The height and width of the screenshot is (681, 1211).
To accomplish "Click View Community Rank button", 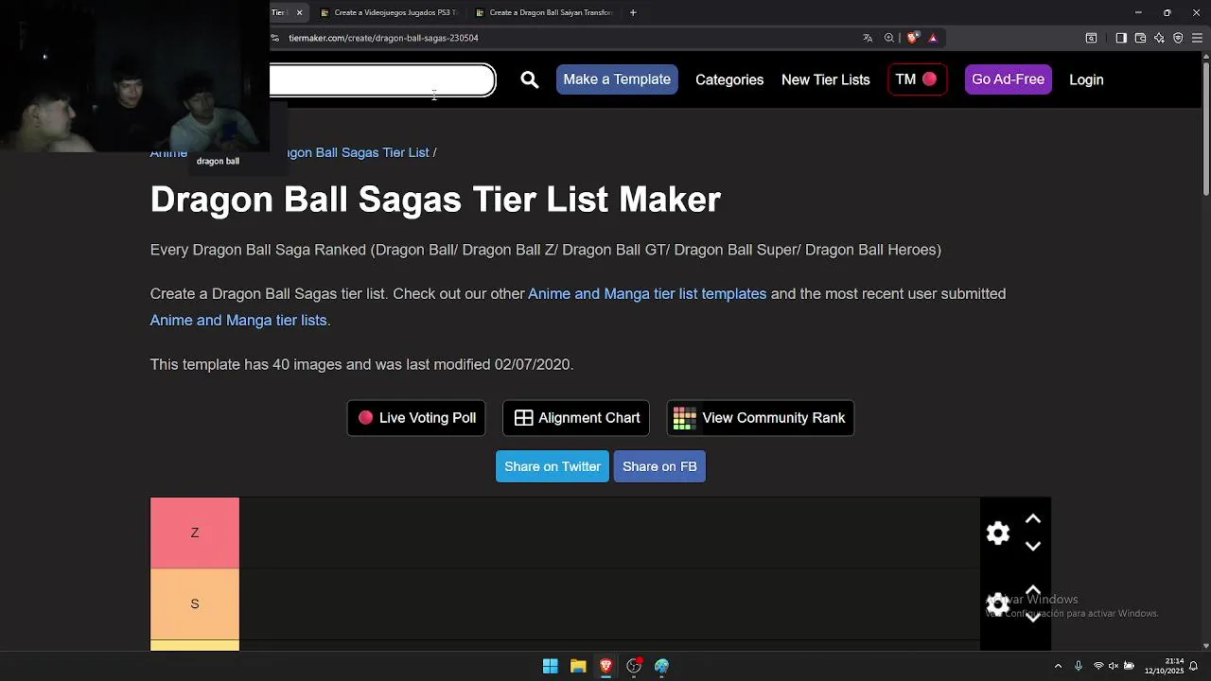I will click(x=761, y=418).
